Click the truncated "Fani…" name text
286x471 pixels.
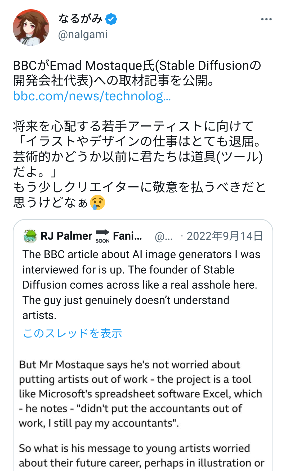point(127,236)
